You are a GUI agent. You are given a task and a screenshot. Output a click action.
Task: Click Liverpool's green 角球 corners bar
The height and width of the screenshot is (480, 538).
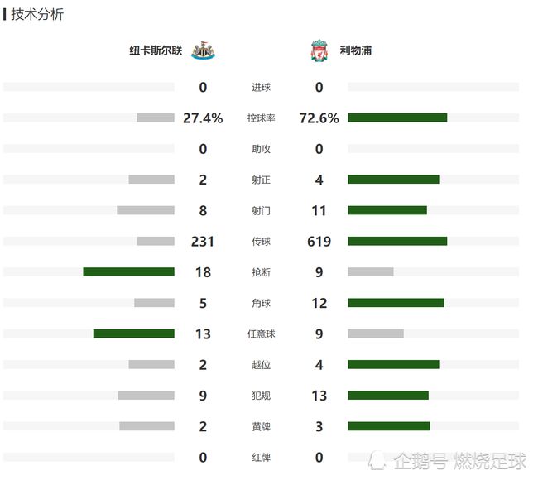click(396, 303)
